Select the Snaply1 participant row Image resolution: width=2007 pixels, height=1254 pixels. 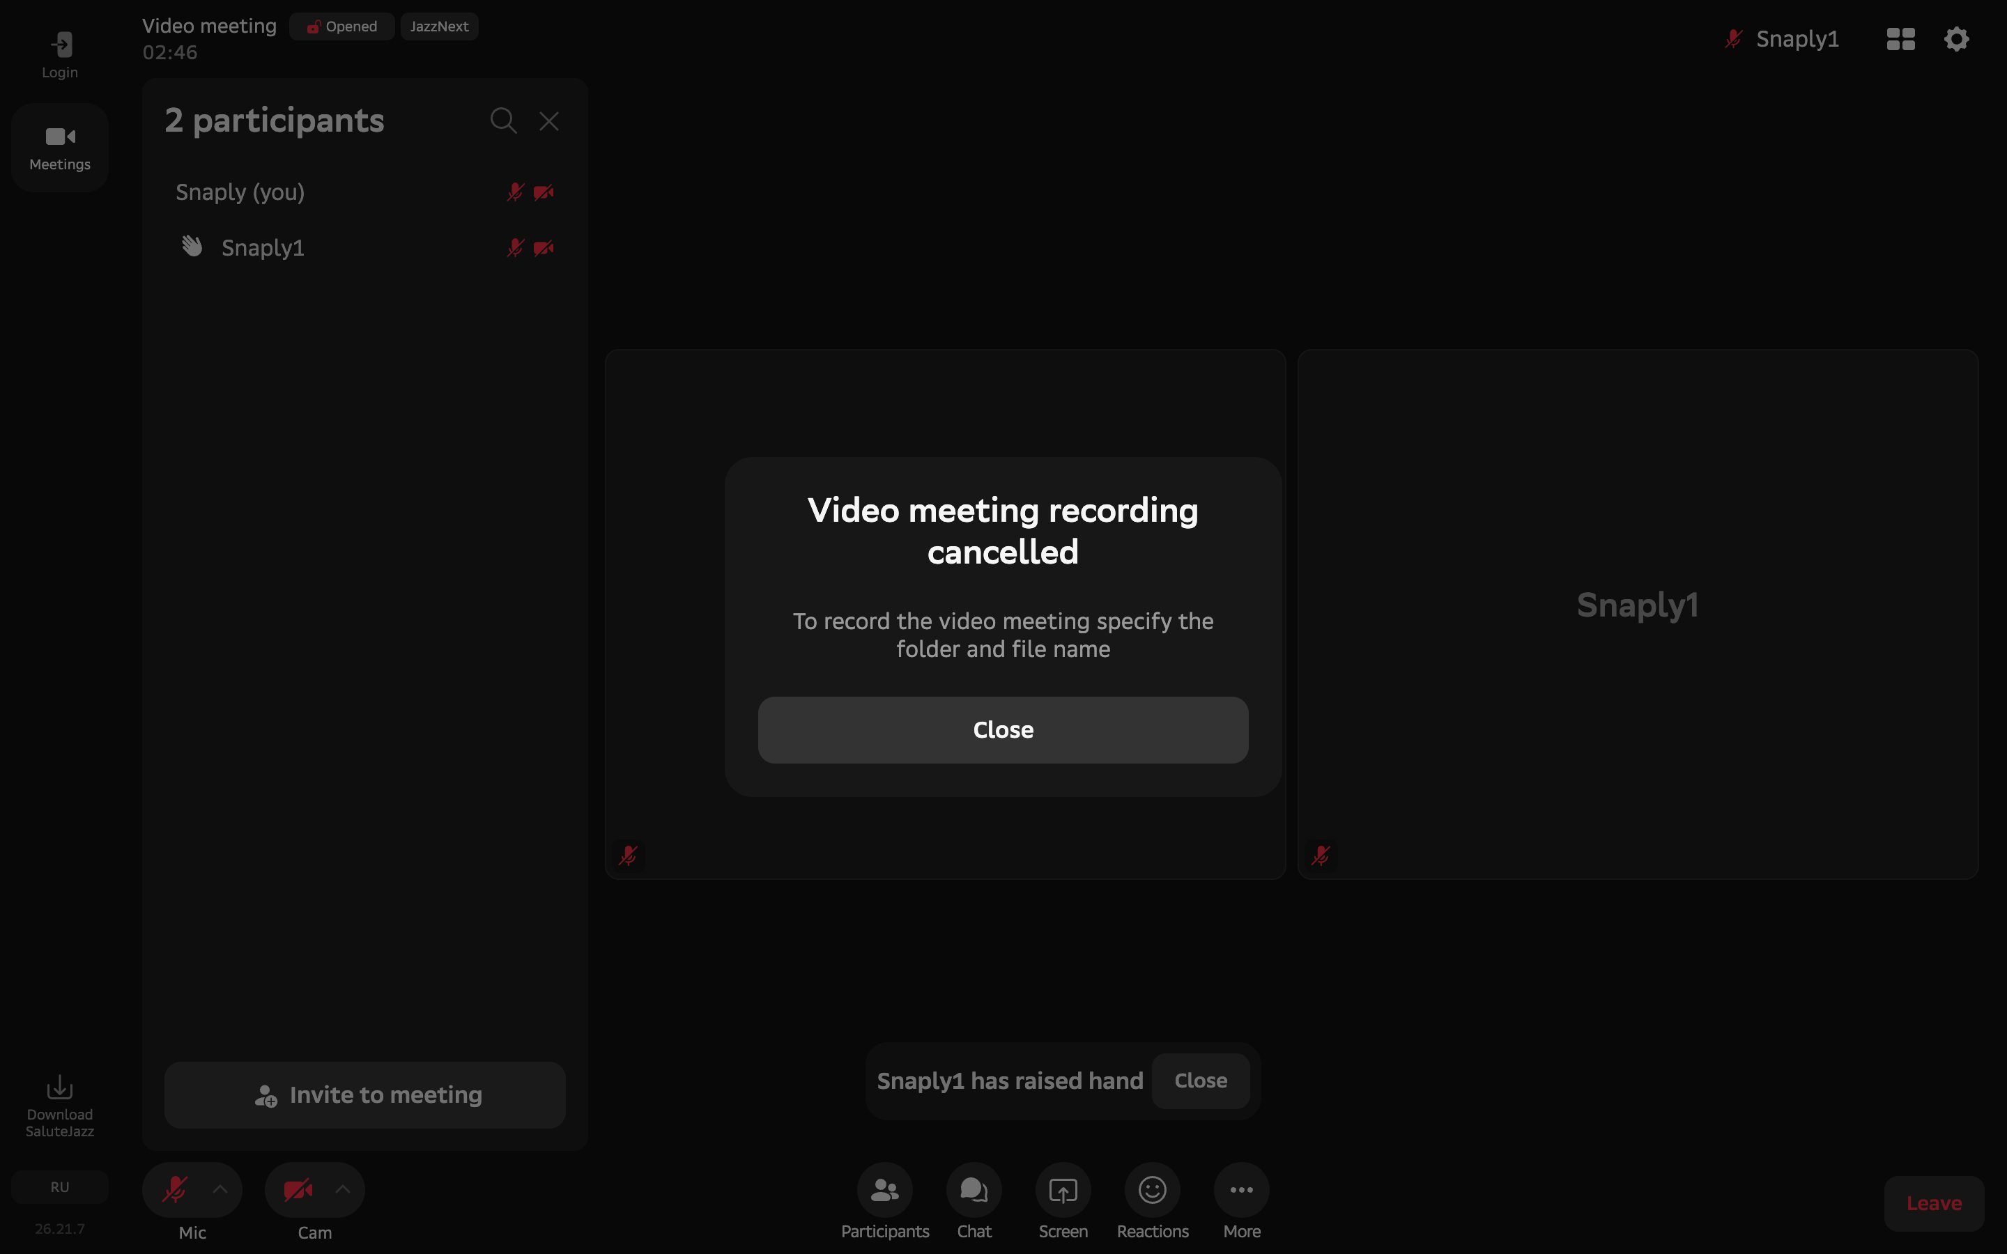tap(365, 248)
